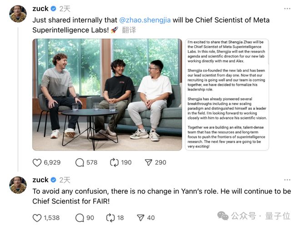The height and width of the screenshot is (228, 300).
Task: Share the first post via send icon
Action: [x=149, y=162]
